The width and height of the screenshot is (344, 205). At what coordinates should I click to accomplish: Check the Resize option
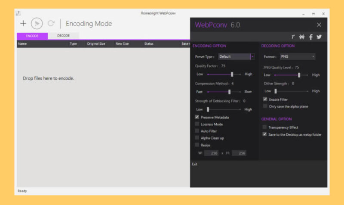tap(197, 145)
